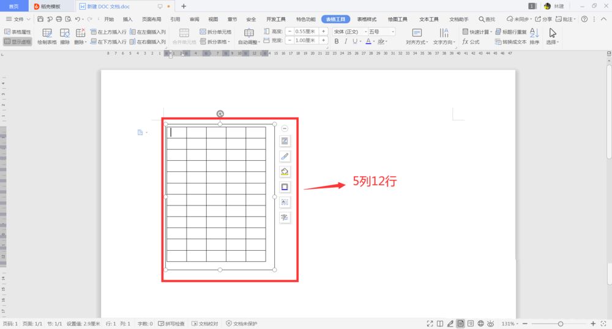Select page layout view in status bar
Image resolution: width=612 pixels, height=329 pixels.
[x=460, y=323]
